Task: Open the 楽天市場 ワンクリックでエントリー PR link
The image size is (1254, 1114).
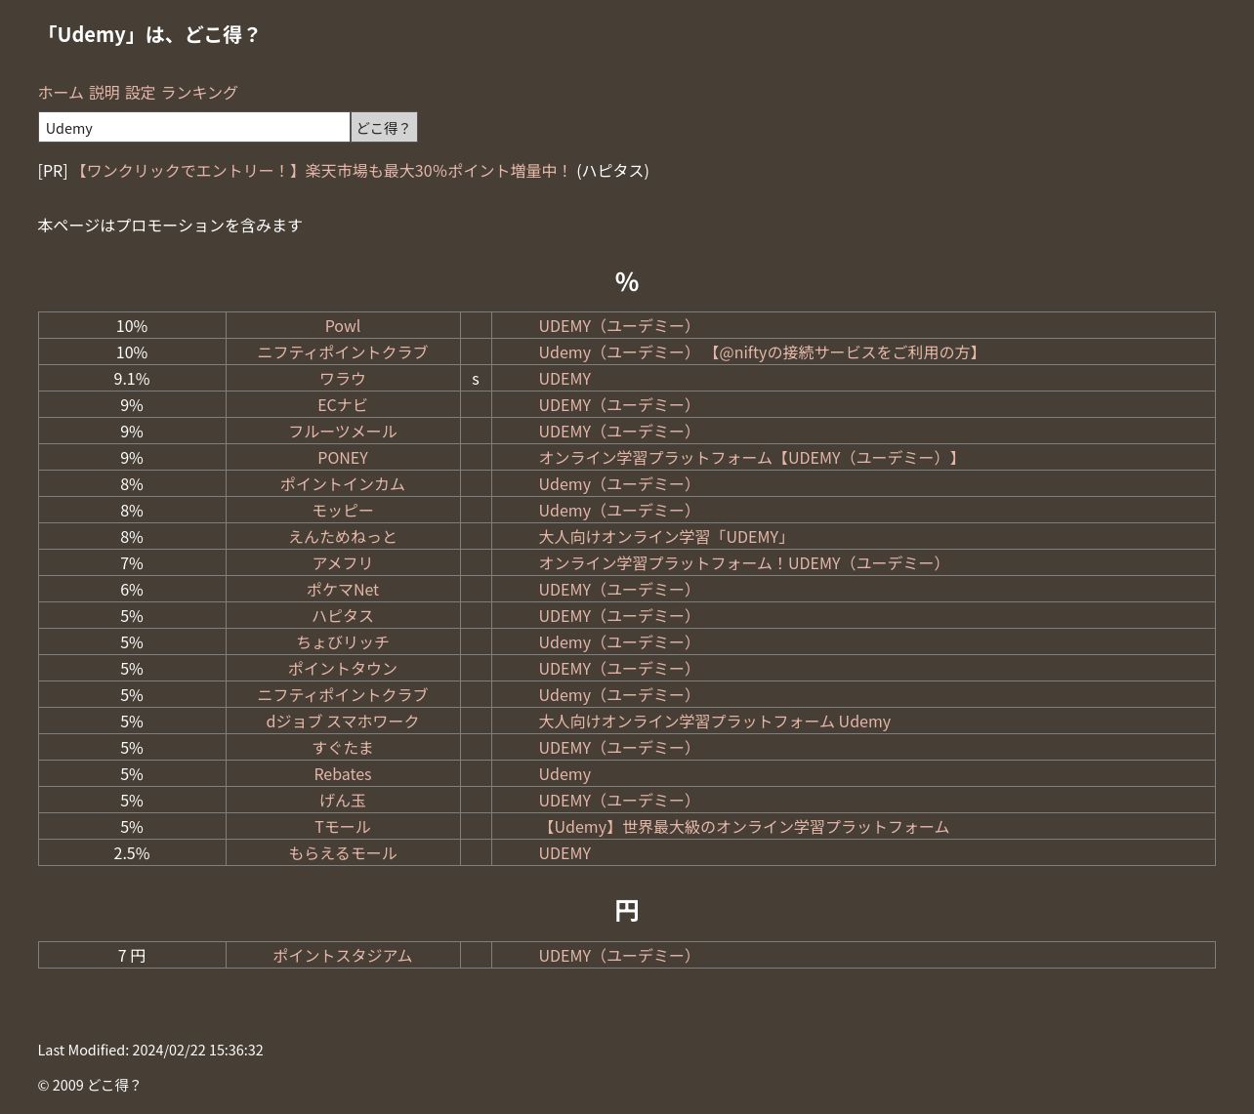Action: [x=321, y=170]
